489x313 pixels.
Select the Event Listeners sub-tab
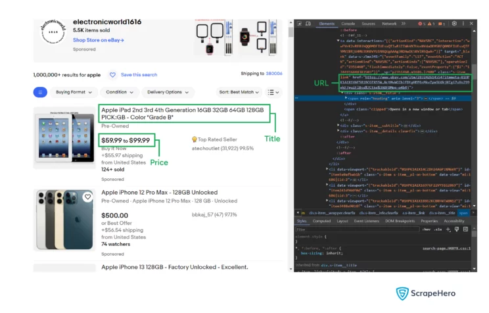[367, 221]
